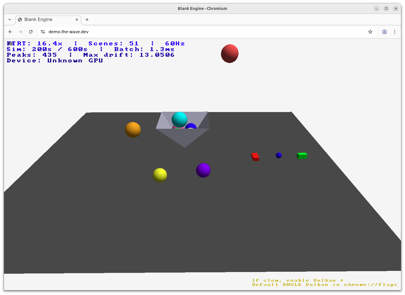
Task: Open the Chromium three-dot menu
Action: [x=395, y=32]
